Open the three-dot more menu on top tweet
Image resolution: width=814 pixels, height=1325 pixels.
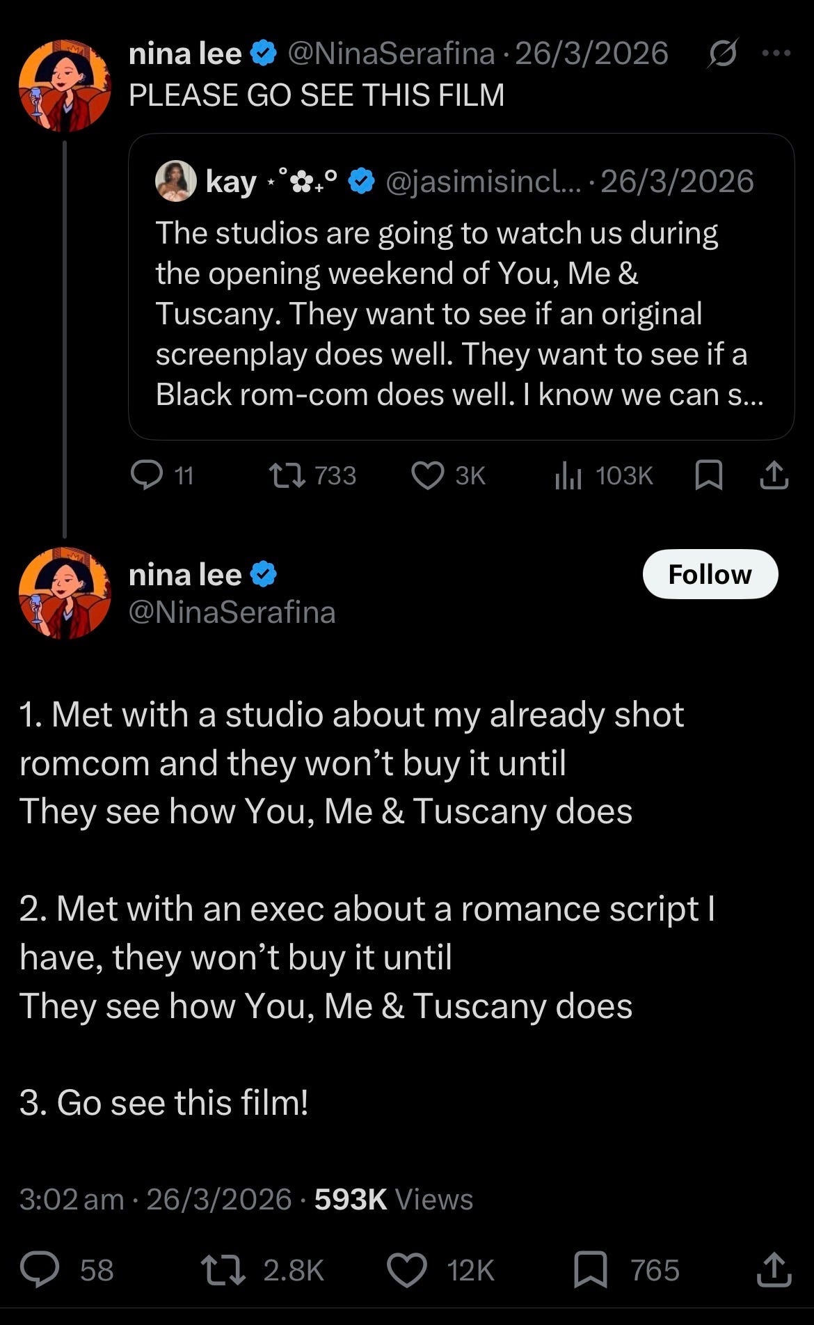[776, 53]
